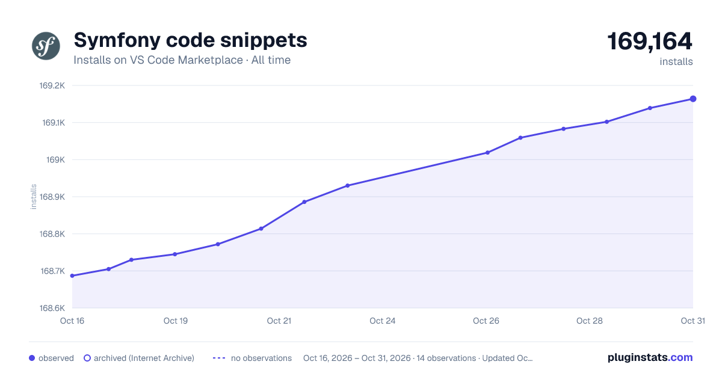The image size is (722, 379).
Task: Click the Installs on VS Code Marketplace subtitle
Action: tap(182, 60)
